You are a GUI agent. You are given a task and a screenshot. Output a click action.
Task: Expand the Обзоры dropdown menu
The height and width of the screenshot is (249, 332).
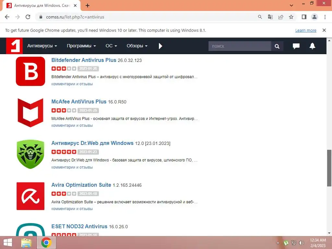137,46
